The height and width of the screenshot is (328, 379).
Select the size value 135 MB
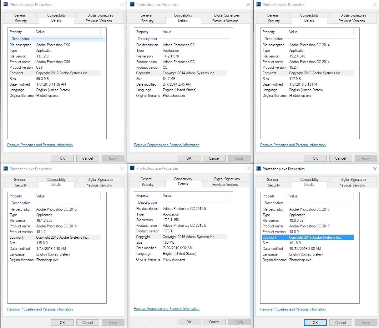click(42, 243)
